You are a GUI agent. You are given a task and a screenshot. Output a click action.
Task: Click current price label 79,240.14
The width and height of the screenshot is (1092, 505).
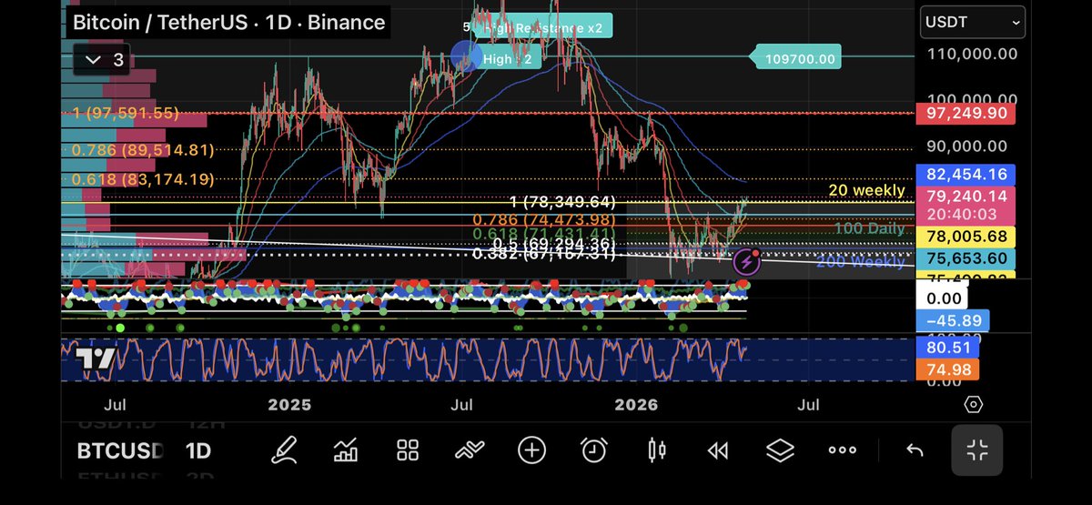coord(966,195)
